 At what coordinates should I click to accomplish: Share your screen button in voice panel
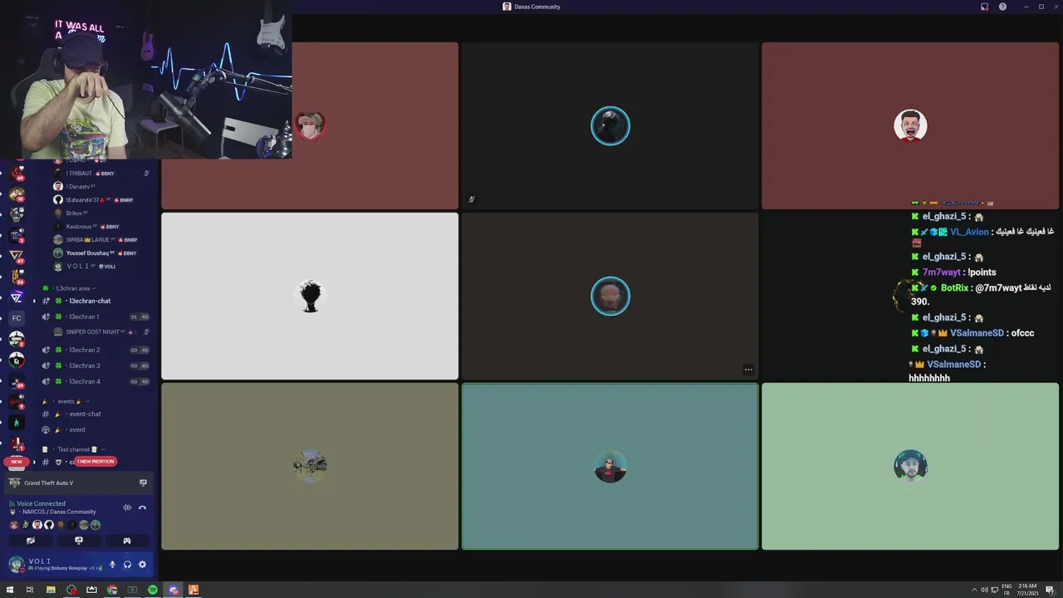click(79, 541)
